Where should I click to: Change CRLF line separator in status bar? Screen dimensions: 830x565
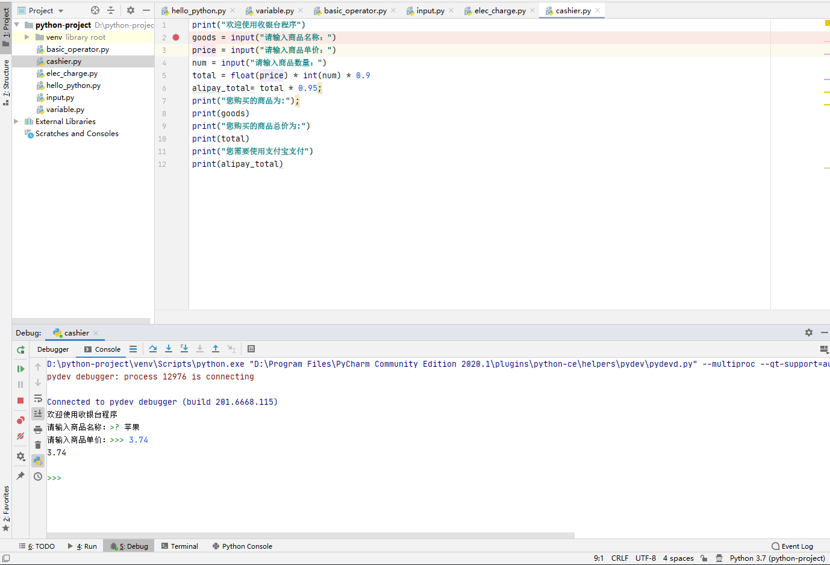[620, 558]
